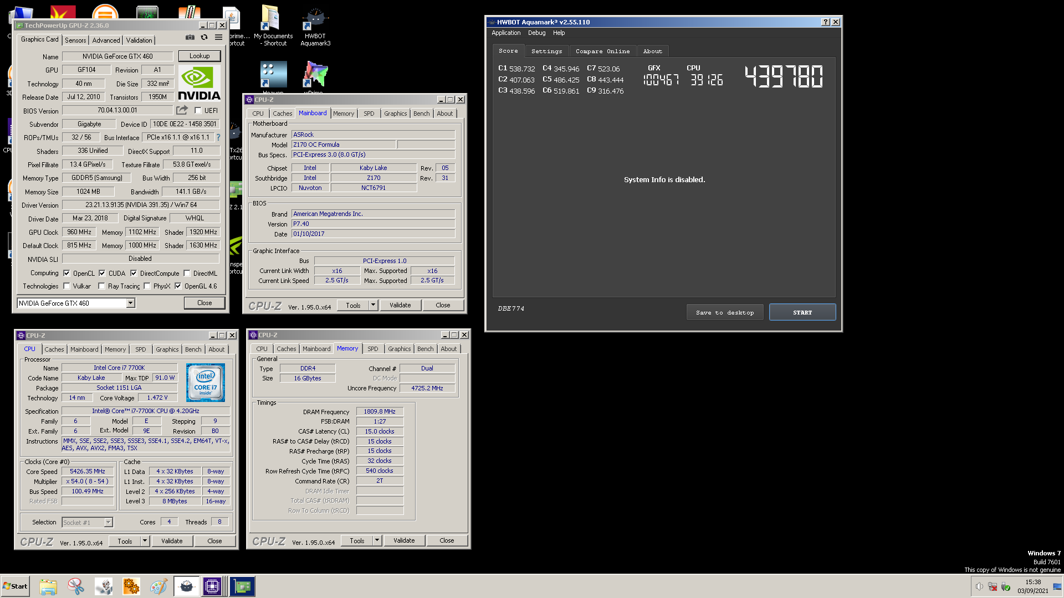
Task: Click the Aquamark help question mark button
Action: click(826, 22)
